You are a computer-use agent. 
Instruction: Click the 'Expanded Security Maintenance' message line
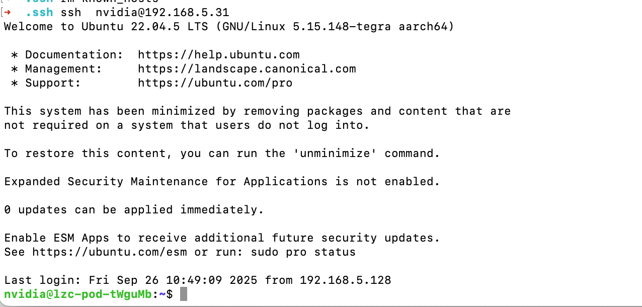[222, 181]
